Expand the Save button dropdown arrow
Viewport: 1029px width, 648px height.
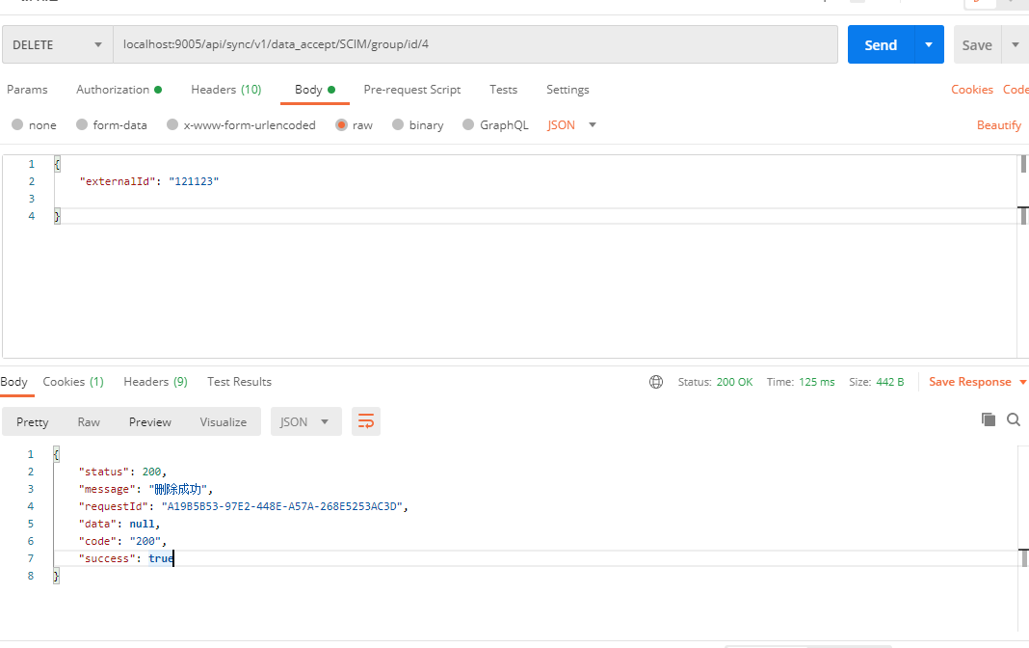[1016, 44]
